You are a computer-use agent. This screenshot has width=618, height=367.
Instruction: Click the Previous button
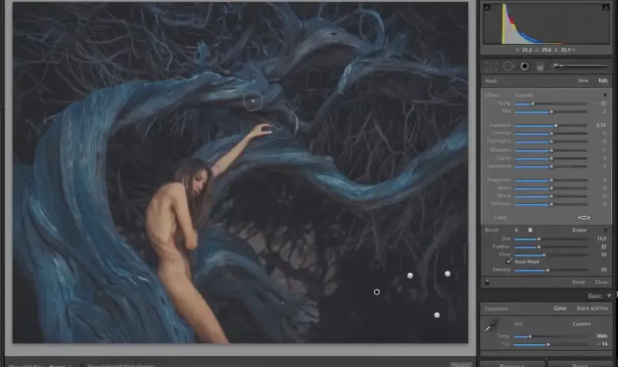pyautogui.click(x=512, y=365)
